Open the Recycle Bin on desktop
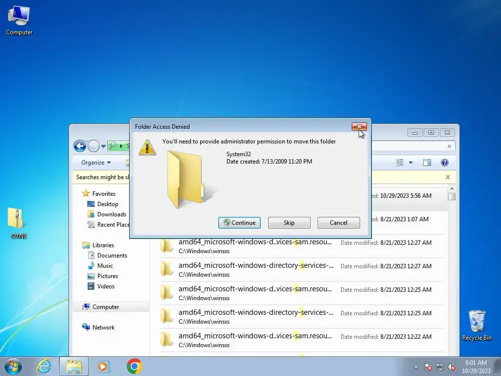Screen dimensions: 501x376 (x=477, y=325)
